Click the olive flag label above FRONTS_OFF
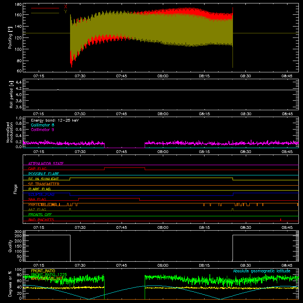The image size is (303, 303). pos(37,210)
